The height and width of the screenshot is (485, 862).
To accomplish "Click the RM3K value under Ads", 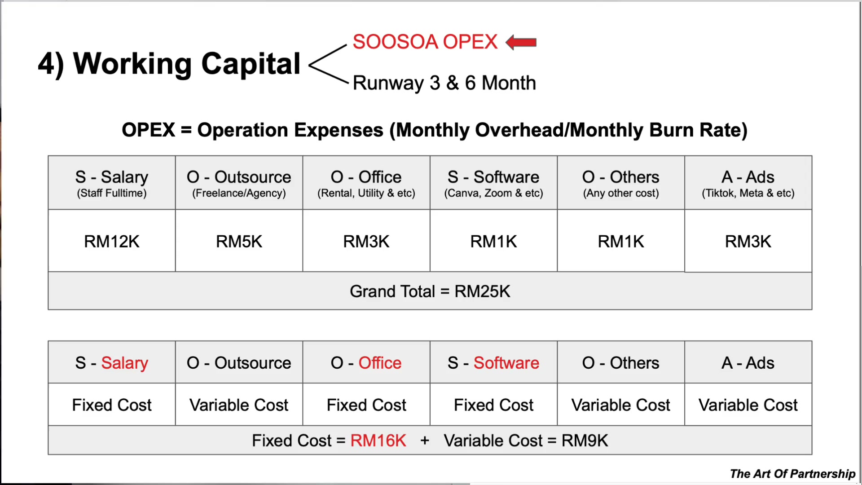I will (748, 242).
